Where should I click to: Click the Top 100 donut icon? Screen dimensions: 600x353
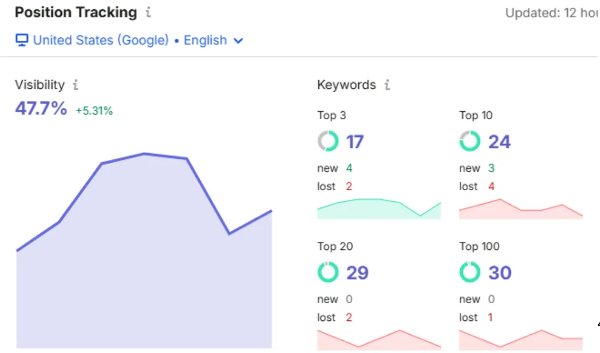(470, 272)
